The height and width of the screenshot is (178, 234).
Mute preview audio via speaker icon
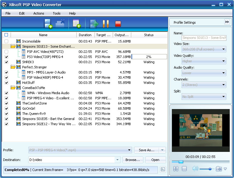(195, 169)
